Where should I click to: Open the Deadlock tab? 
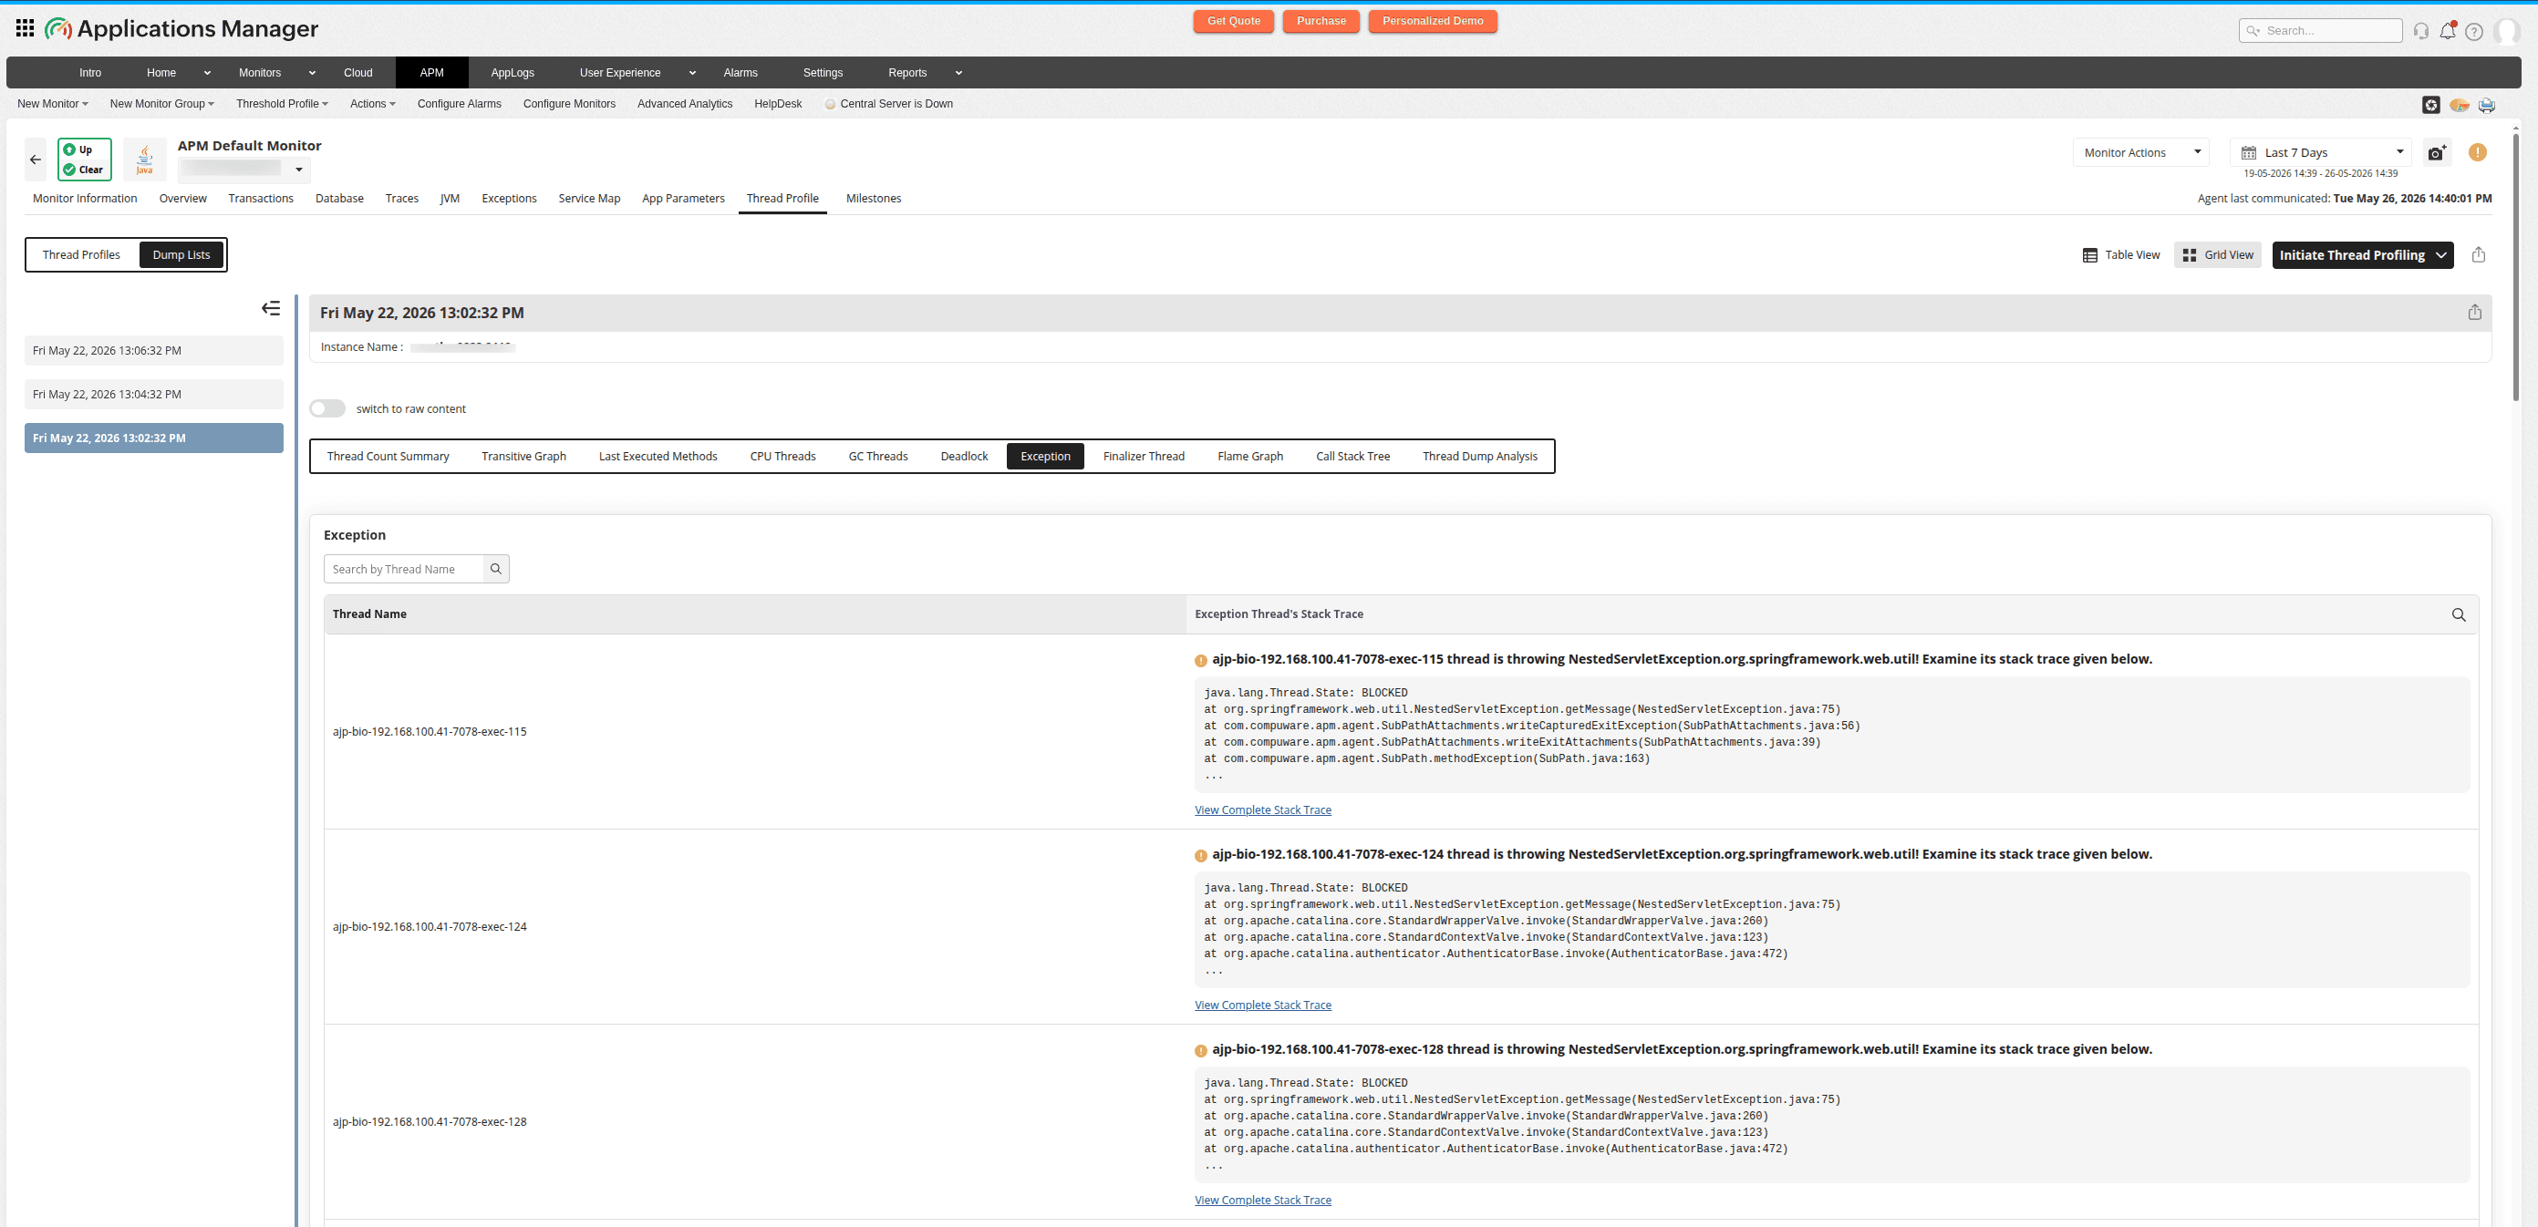[x=964, y=456]
